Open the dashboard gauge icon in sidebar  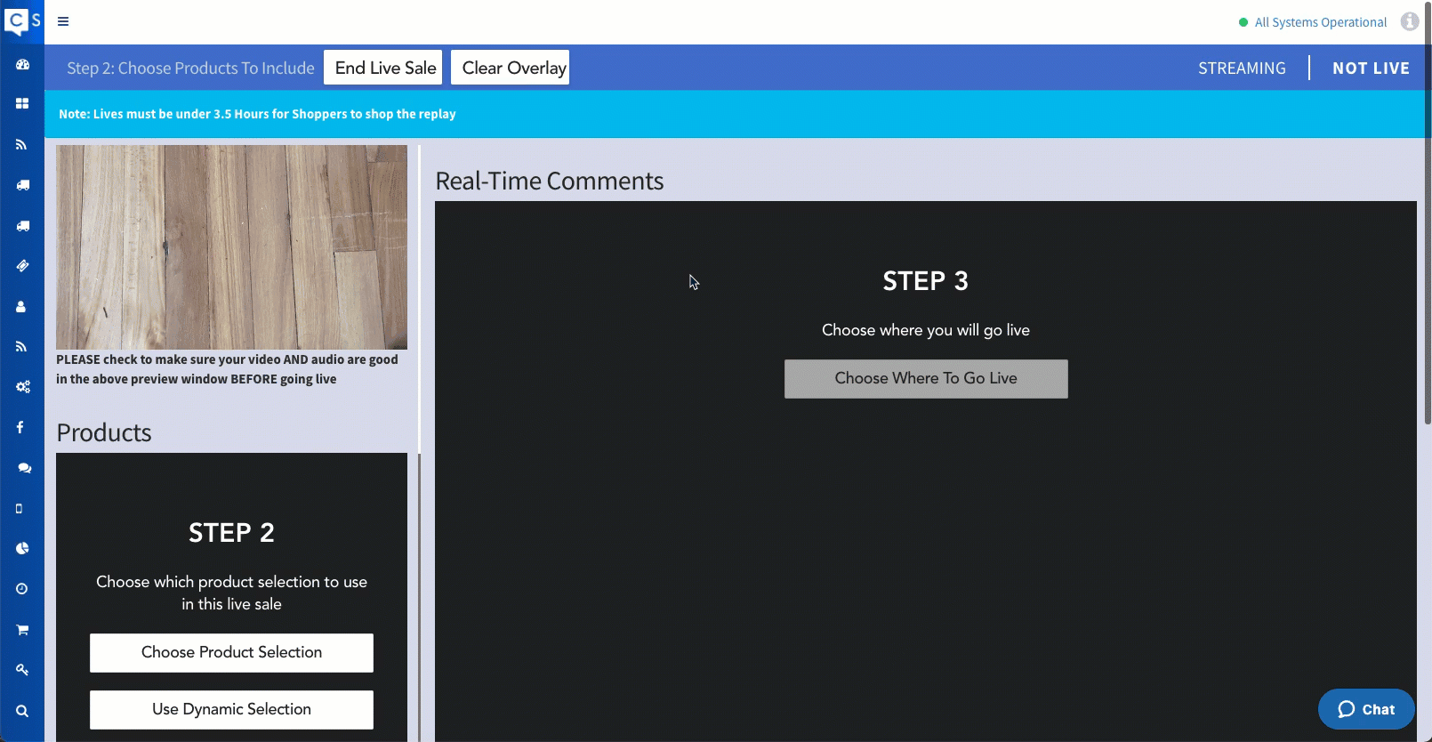coord(22,64)
